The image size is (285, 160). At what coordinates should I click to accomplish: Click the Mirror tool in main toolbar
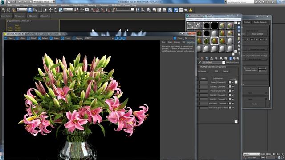click(138, 10)
